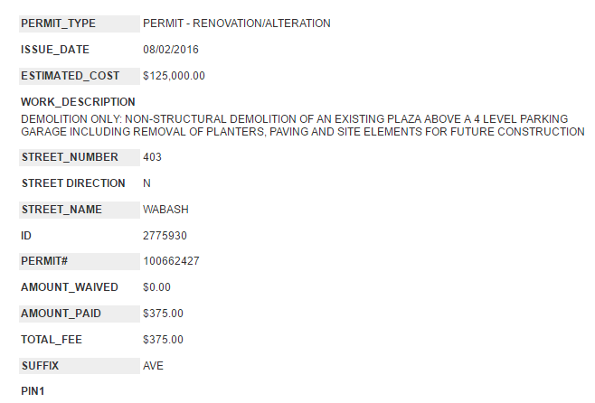Image resolution: width=595 pixels, height=403 pixels.
Task: Click the PERMIT_TYPE field label
Action: [58, 23]
